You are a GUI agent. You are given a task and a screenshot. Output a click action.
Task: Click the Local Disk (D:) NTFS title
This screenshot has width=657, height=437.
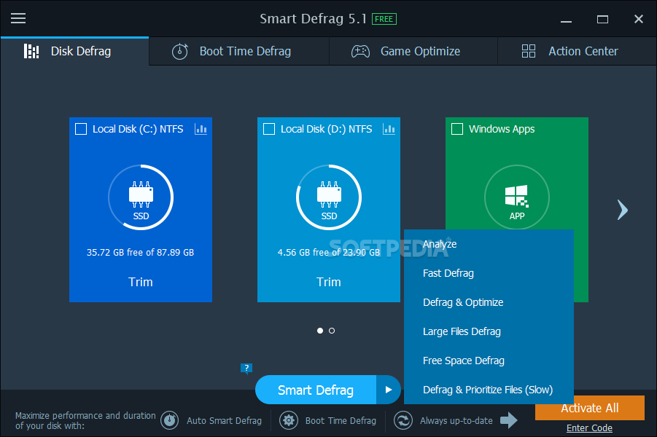[x=326, y=129]
